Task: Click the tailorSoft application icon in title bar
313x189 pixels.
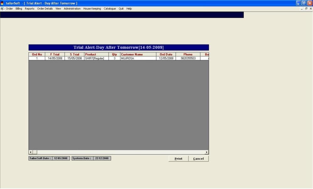Action: click(x=2, y=3)
